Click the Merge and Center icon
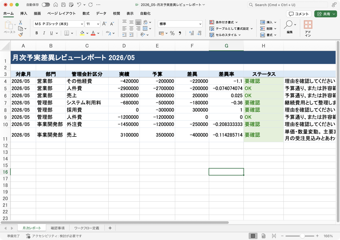Image resolution: width=340 pixels, height=240 pixels. [x=145, y=28]
